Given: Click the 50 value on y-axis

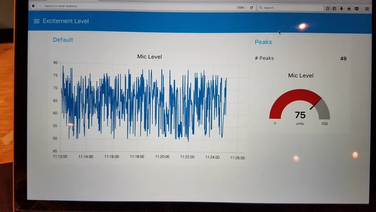Looking at the screenshot, I should (55, 138).
